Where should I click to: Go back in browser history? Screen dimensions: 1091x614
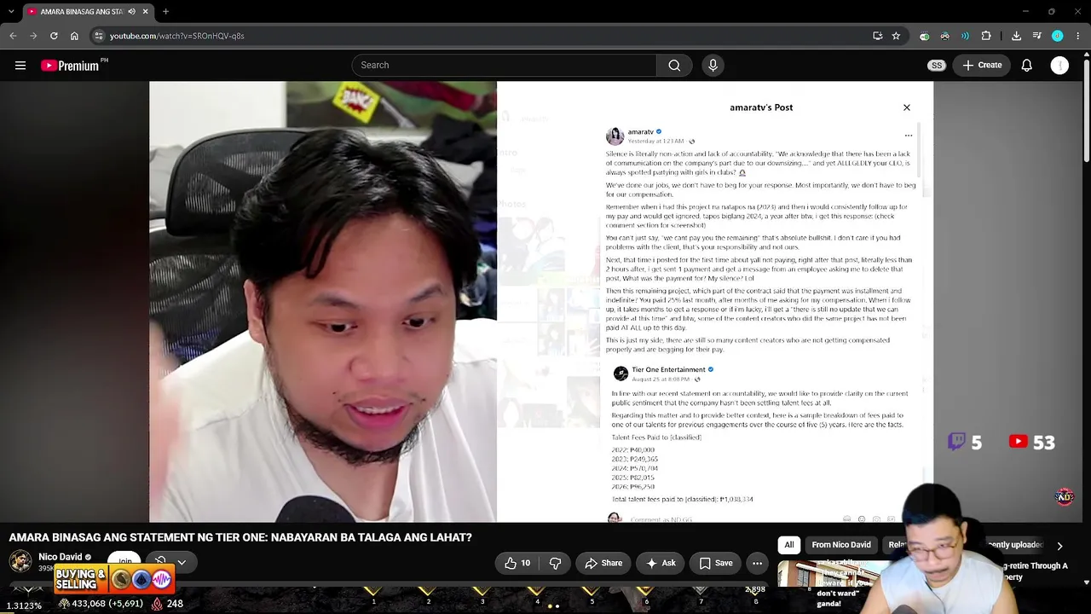pos(13,36)
